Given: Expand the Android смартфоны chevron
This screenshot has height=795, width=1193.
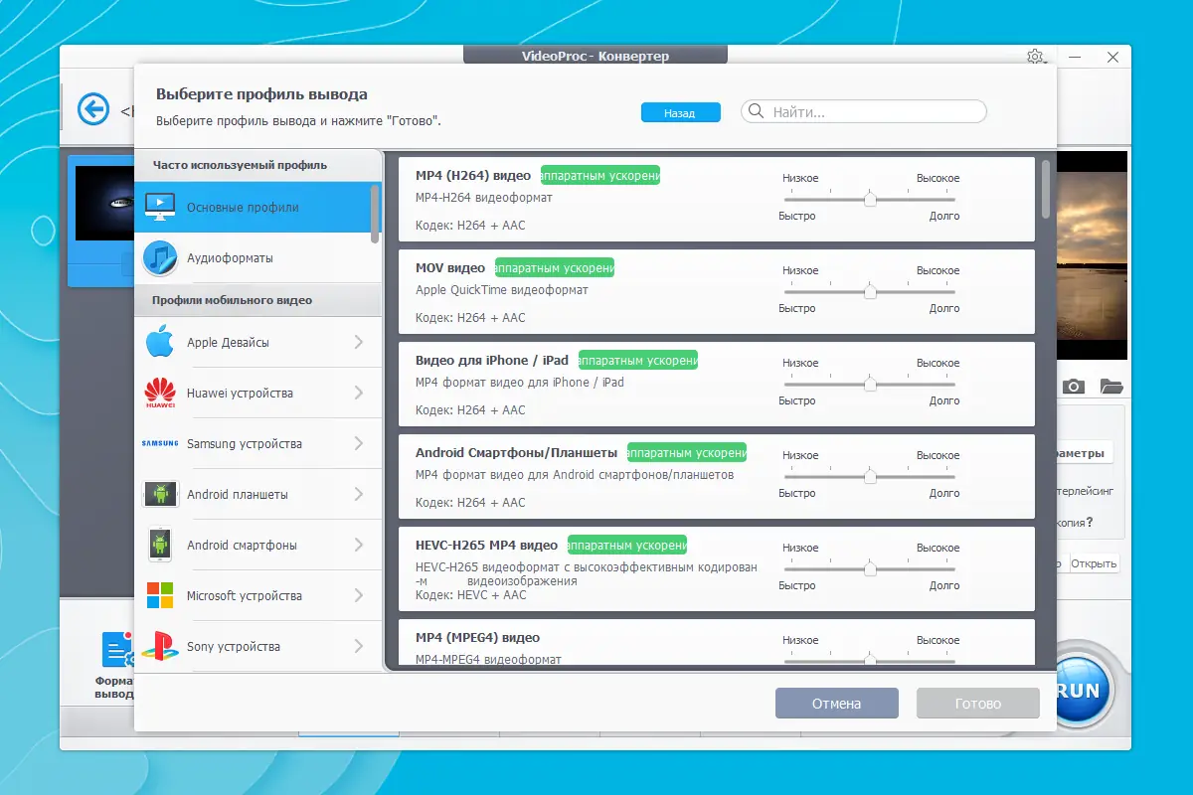Looking at the screenshot, I should point(359,545).
